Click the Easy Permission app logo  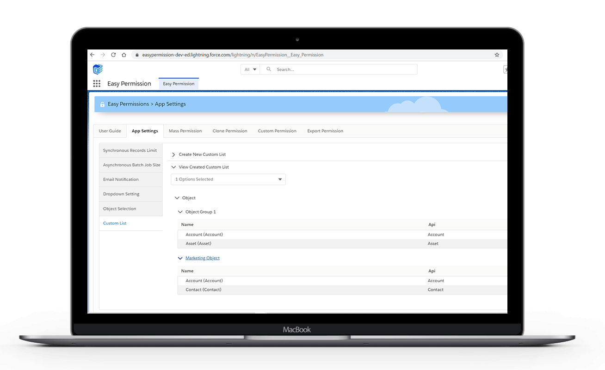tap(98, 69)
